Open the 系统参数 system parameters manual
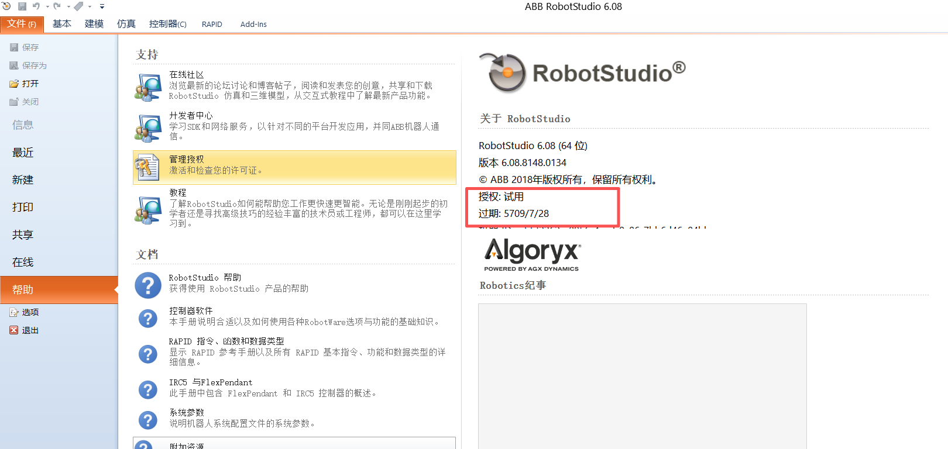Image resolution: width=948 pixels, height=449 pixels. (x=294, y=418)
